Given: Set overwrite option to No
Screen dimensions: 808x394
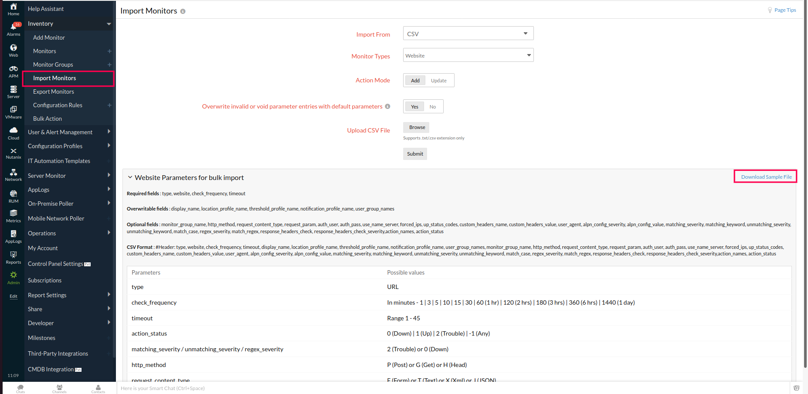Looking at the screenshot, I should coord(432,107).
